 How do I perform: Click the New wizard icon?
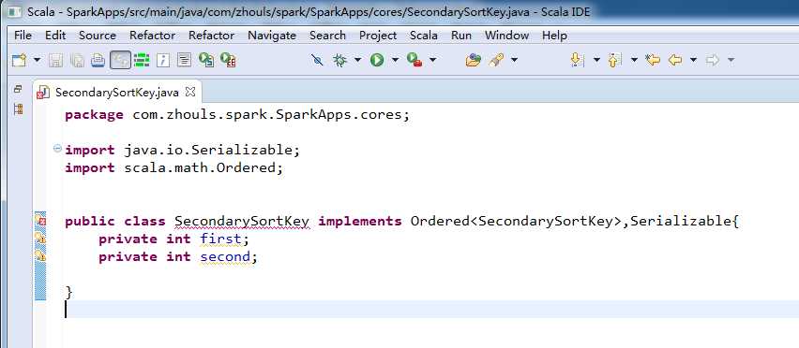[19, 61]
